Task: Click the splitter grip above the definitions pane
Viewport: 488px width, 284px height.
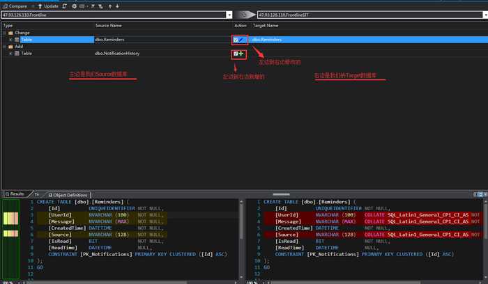Action: (281, 194)
